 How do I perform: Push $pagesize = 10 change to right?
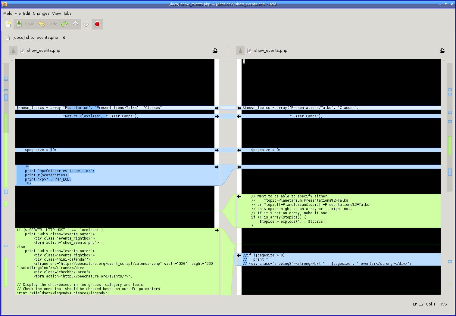point(217,150)
